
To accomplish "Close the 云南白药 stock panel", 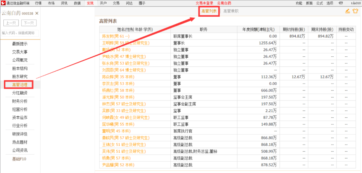I will click(x=37, y=13).
